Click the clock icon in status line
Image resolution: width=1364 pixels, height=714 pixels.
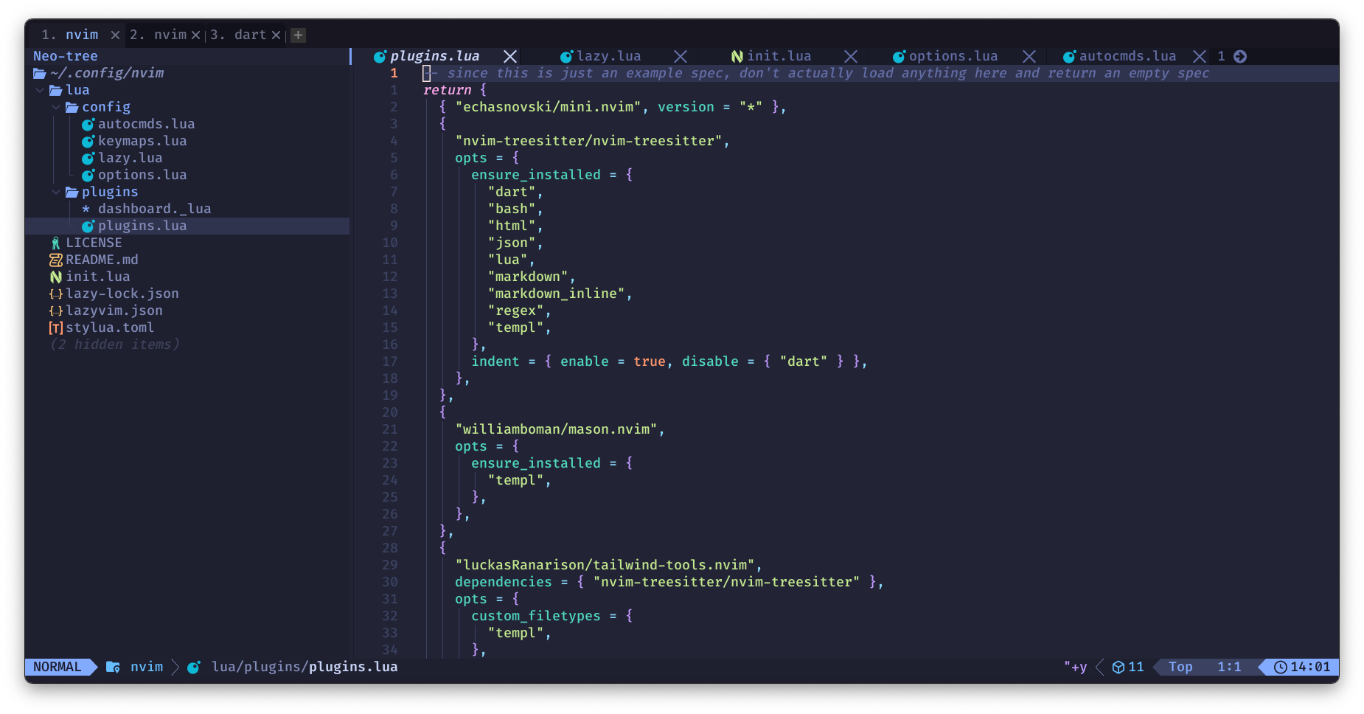coord(1281,667)
